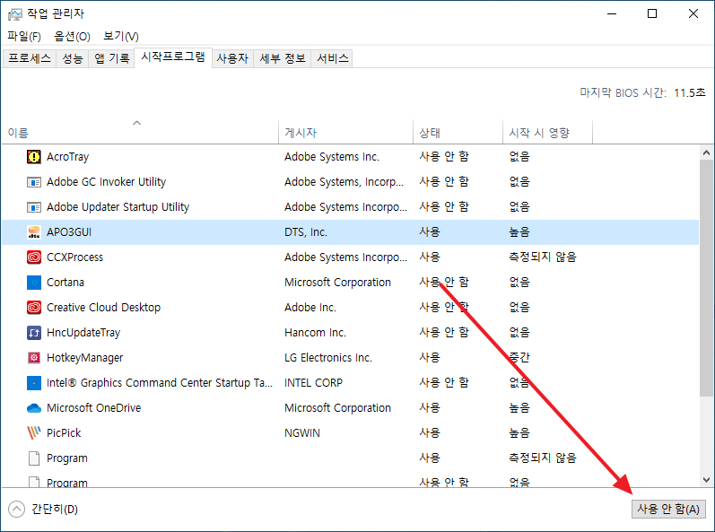Select the Cortana row name
Viewport: 715px width, 532px height.
point(65,283)
